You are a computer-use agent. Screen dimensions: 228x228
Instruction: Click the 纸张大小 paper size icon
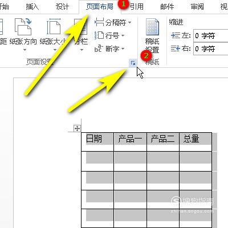coord(54,27)
